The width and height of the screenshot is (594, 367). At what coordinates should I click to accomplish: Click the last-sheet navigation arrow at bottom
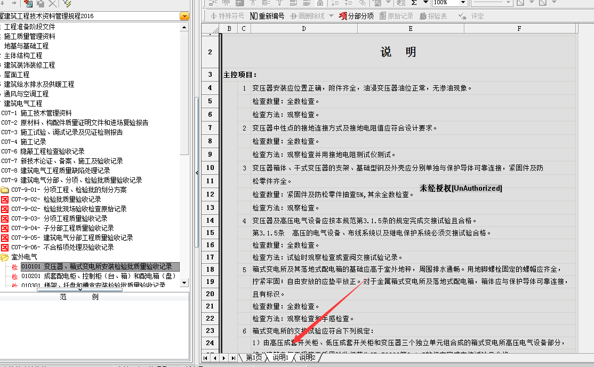[x=233, y=358]
